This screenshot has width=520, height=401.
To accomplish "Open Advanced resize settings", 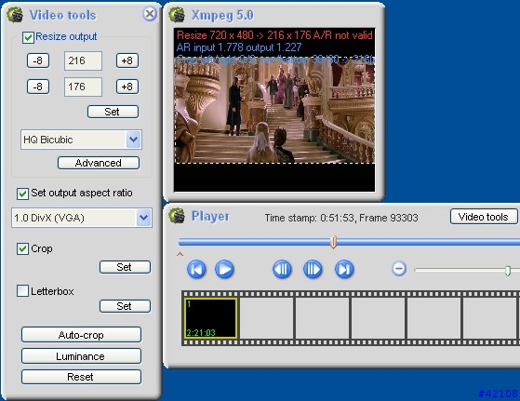I will point(99,163).
